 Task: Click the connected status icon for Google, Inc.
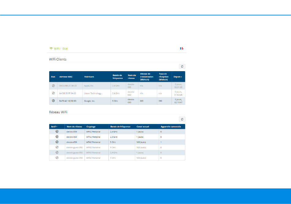(53, 101)
